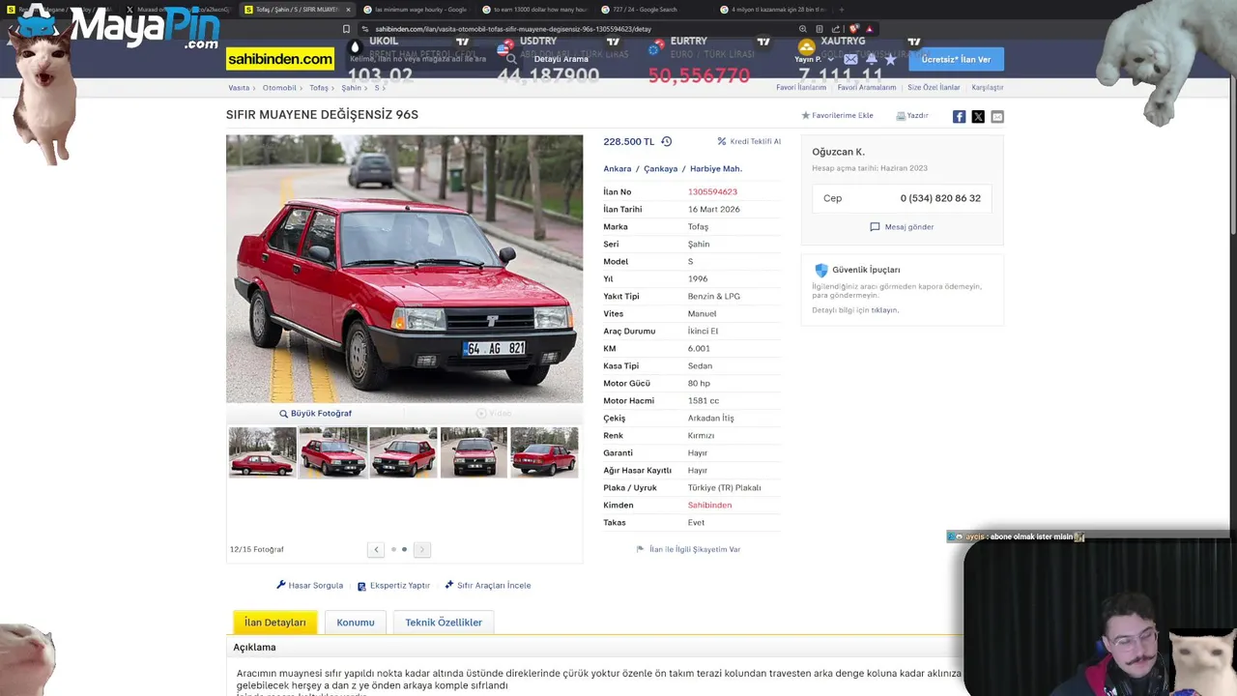This screenshot has height=696, width=1237.
Task: Click the Güvenlik İpuçları shield icon
Action: pos(821,270)
